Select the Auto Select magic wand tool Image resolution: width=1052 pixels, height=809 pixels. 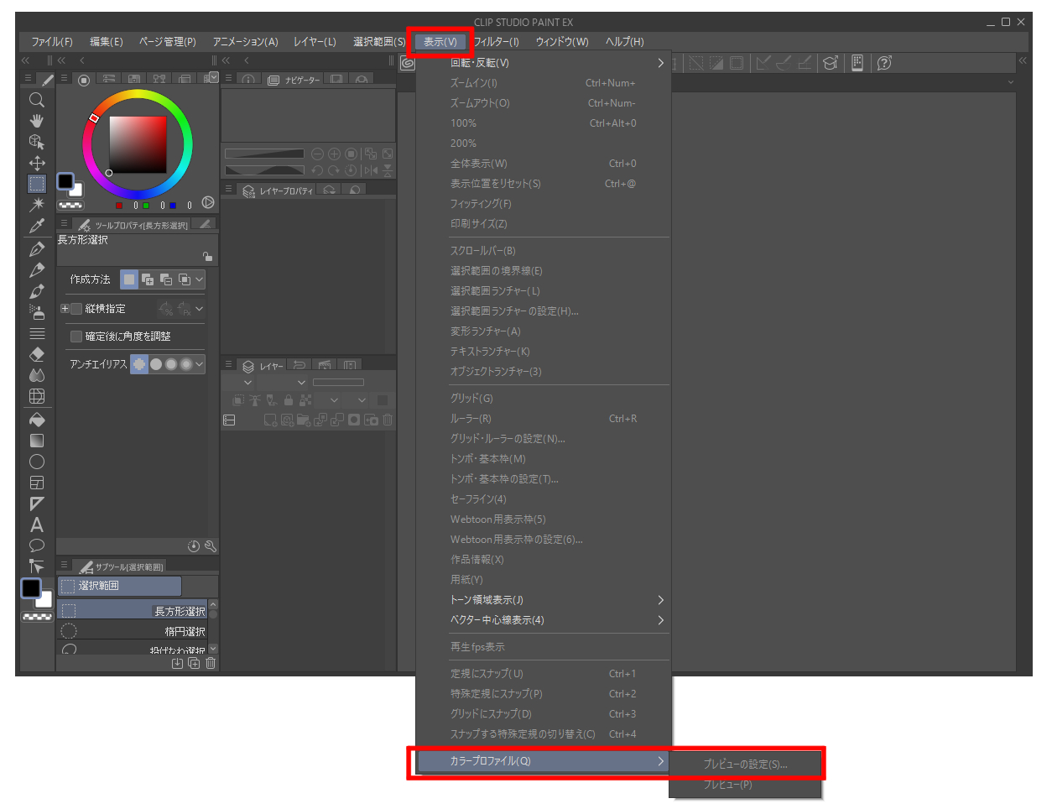[37, 205]
